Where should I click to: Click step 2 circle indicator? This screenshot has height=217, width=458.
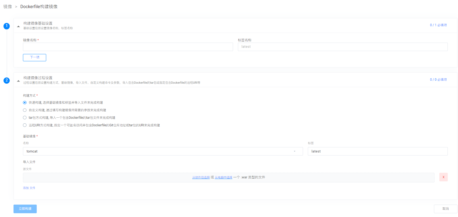point(6,80)
